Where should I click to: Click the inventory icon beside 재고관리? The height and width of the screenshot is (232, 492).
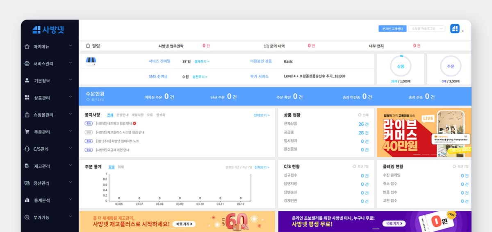tap(27, 166)
